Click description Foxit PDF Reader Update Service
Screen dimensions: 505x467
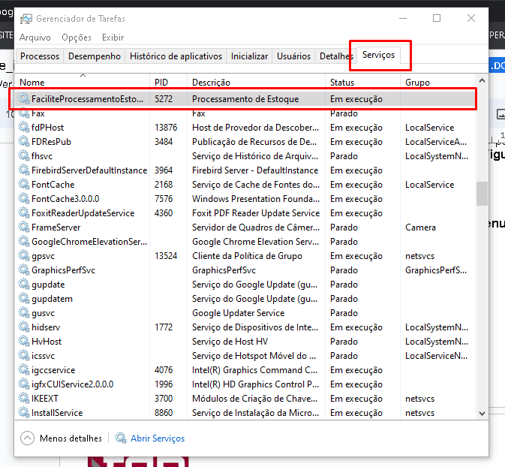point(256,213)
